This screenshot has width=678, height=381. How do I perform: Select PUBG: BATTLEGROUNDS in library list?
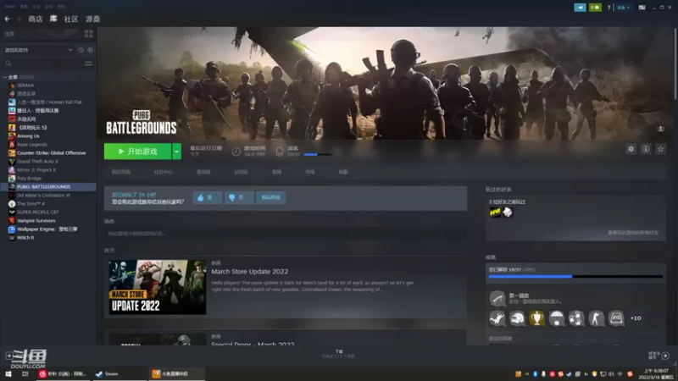48,186
